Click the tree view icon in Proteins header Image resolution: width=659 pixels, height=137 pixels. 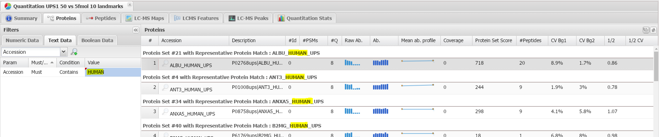coord(646,30)
